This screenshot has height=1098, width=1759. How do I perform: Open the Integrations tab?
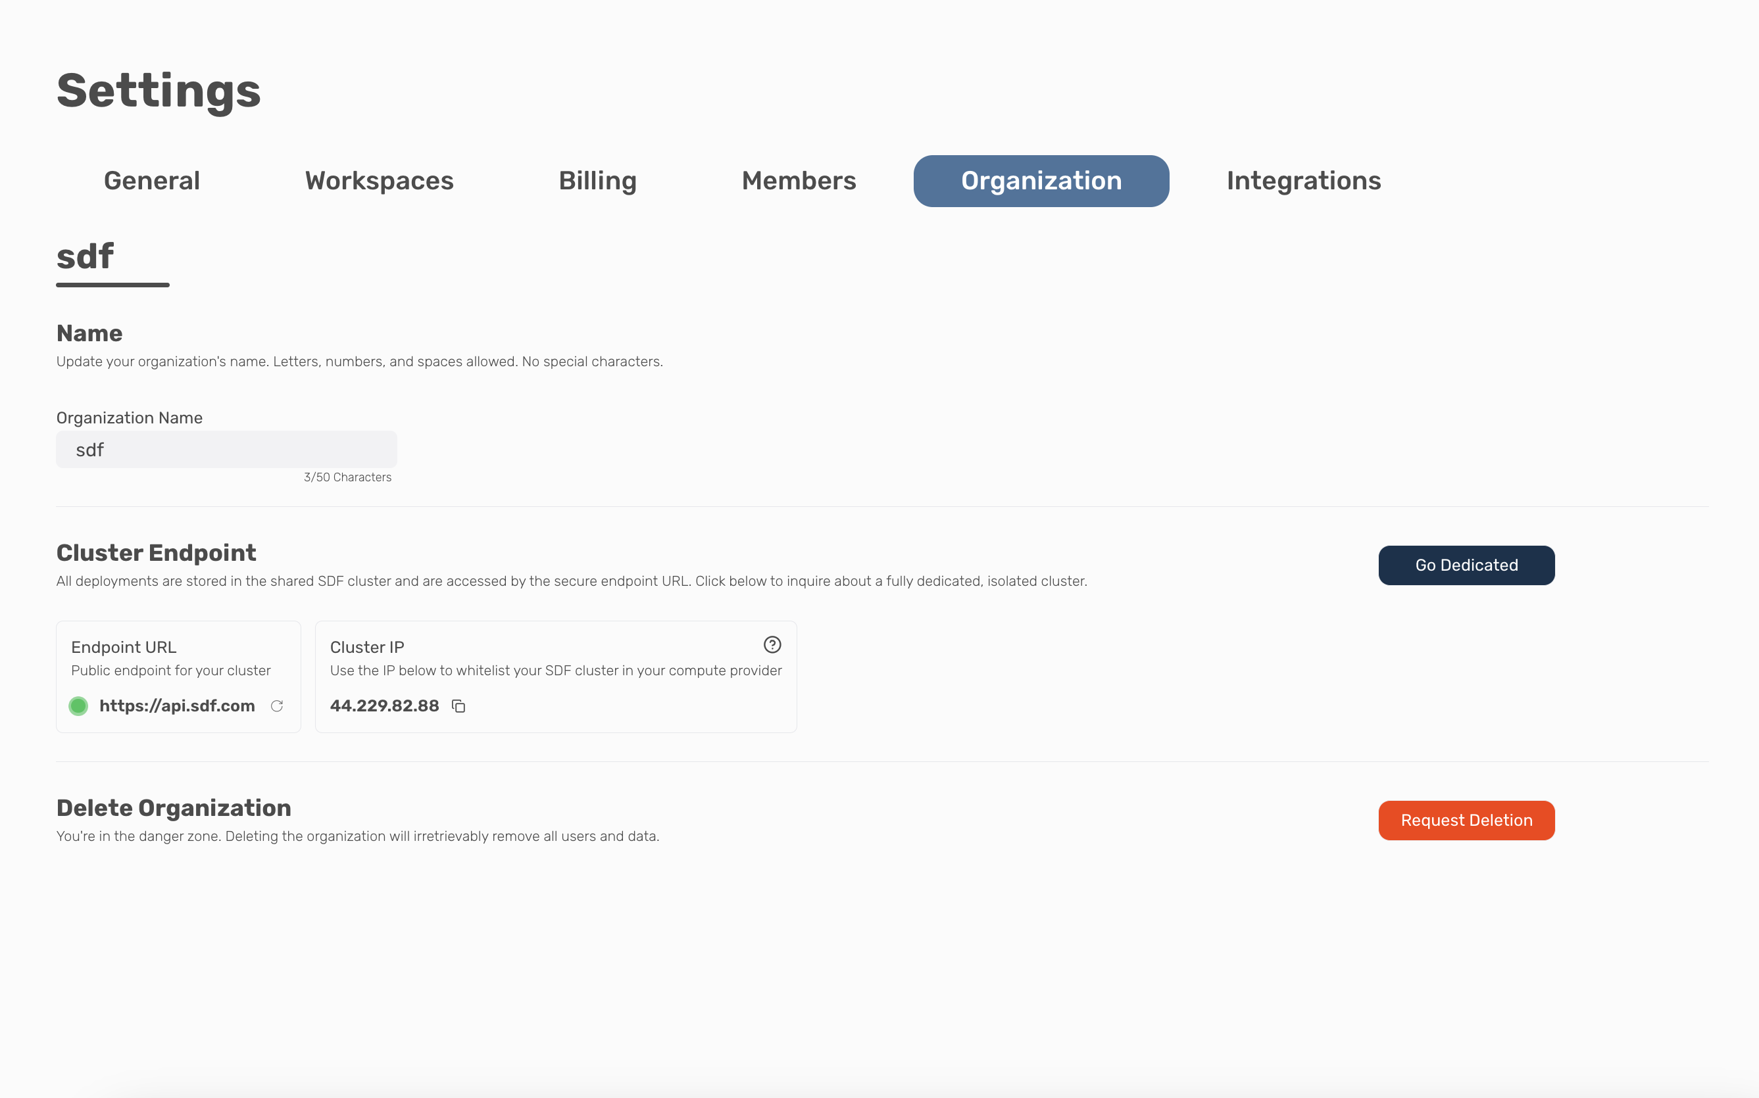point(1303,181)
